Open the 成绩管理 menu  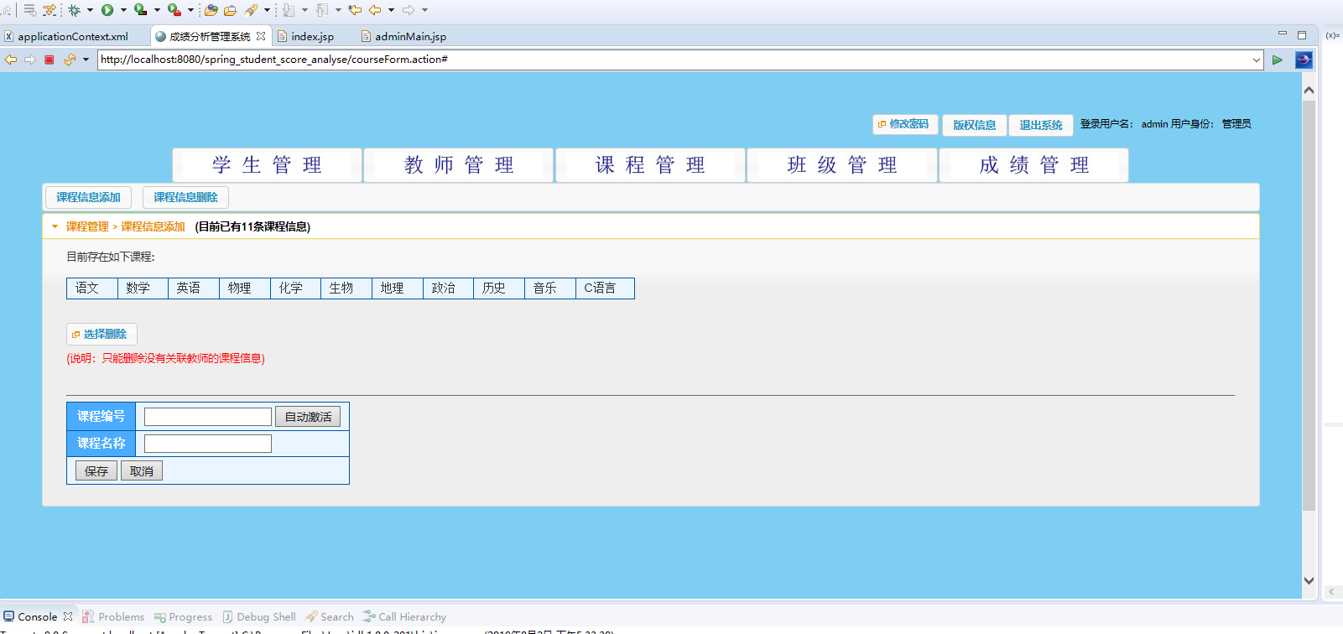(1034, 165)
